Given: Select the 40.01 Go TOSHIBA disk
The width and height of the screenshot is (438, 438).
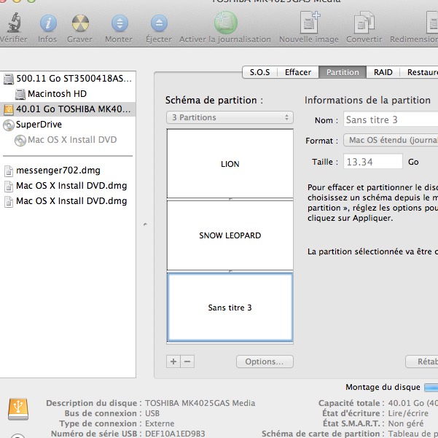Looking at the screenshot, I should click(68, 109).
